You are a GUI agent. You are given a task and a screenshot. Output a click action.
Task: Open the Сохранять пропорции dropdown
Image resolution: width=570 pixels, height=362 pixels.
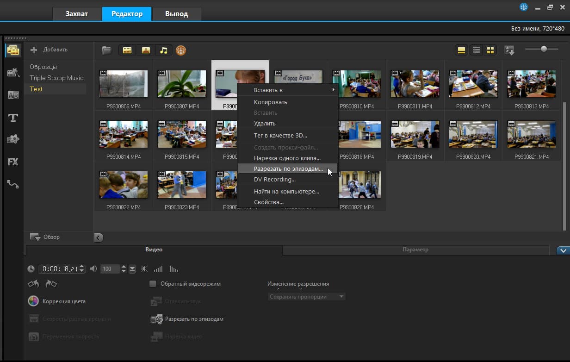307,297
